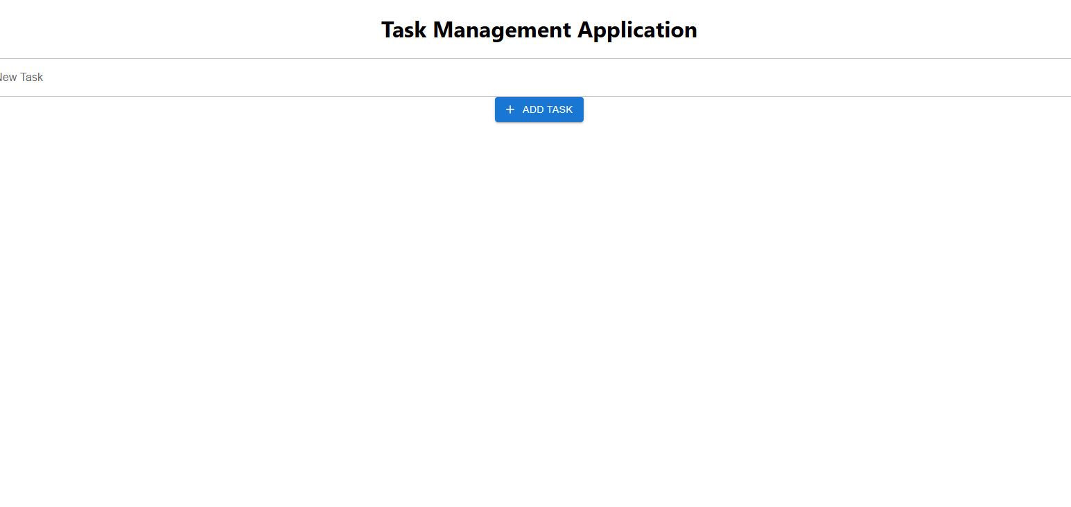The width and height of the screenshot is (1071, 507).
Task: Click the "New Task" placeholder label
Action: pyautogui.click(x=21, y=78)
